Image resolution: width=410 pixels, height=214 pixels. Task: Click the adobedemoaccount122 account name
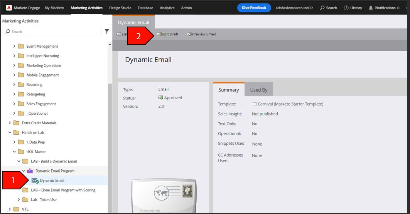pos(294,8)
